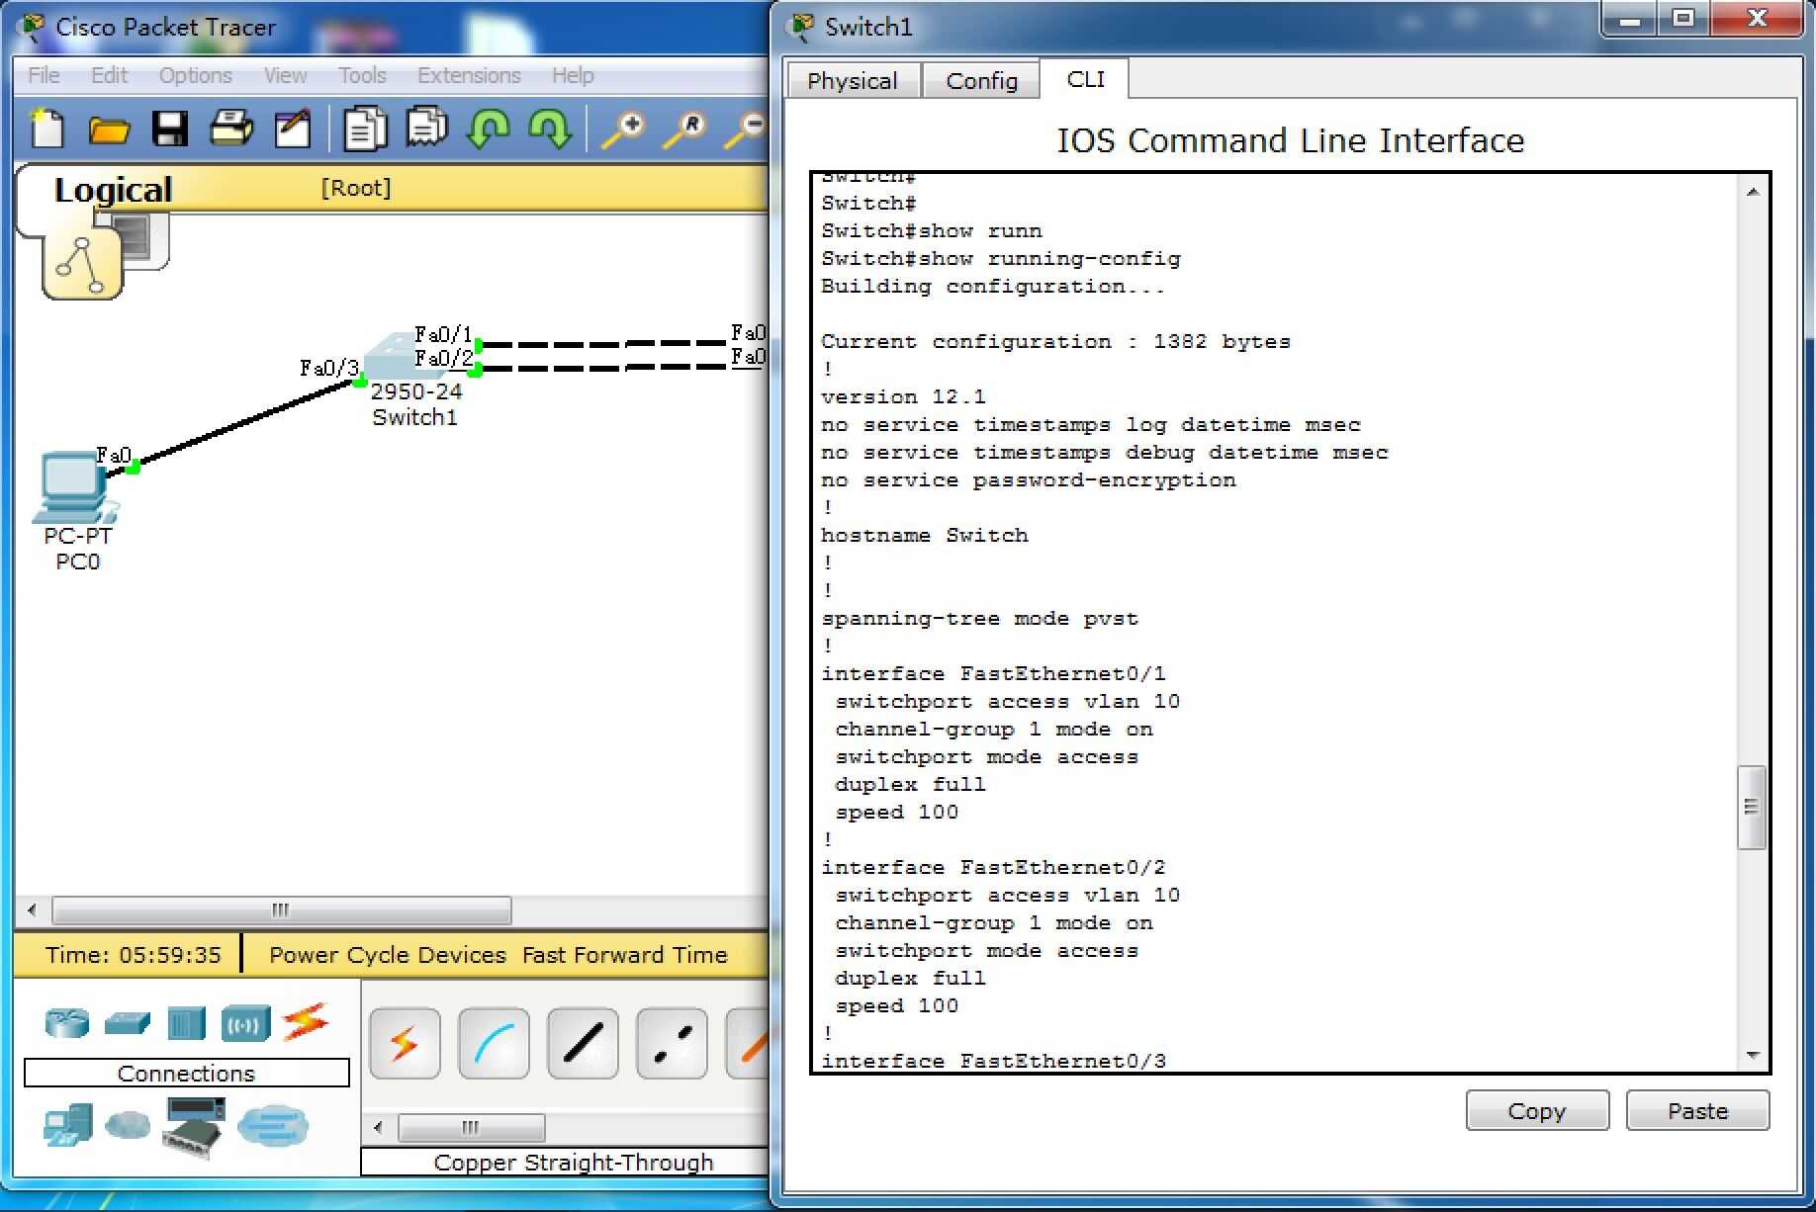Select Copper Straight-Through cable icon
Screen dimensions: 1816x1212
click(583, 1043)
